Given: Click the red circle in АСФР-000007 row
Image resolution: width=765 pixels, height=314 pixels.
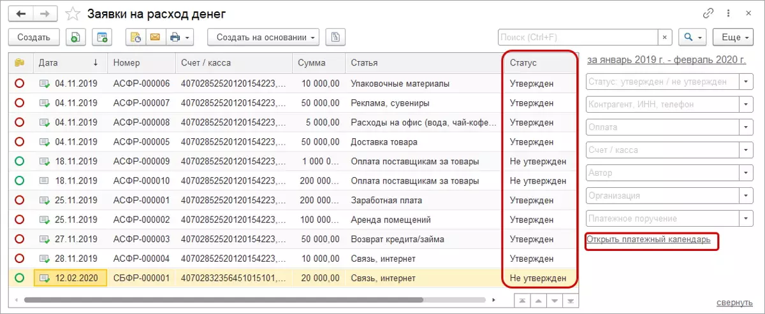Looking at the screenshot, I should point(19,103).
